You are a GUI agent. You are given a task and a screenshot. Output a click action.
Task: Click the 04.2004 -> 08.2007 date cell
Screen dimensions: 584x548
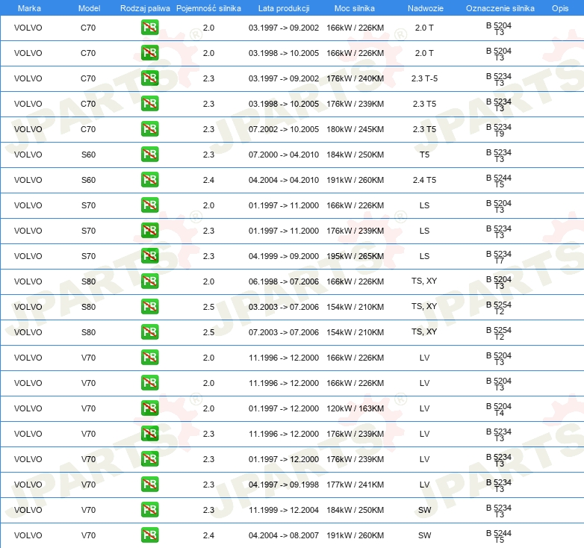[284, 535]
